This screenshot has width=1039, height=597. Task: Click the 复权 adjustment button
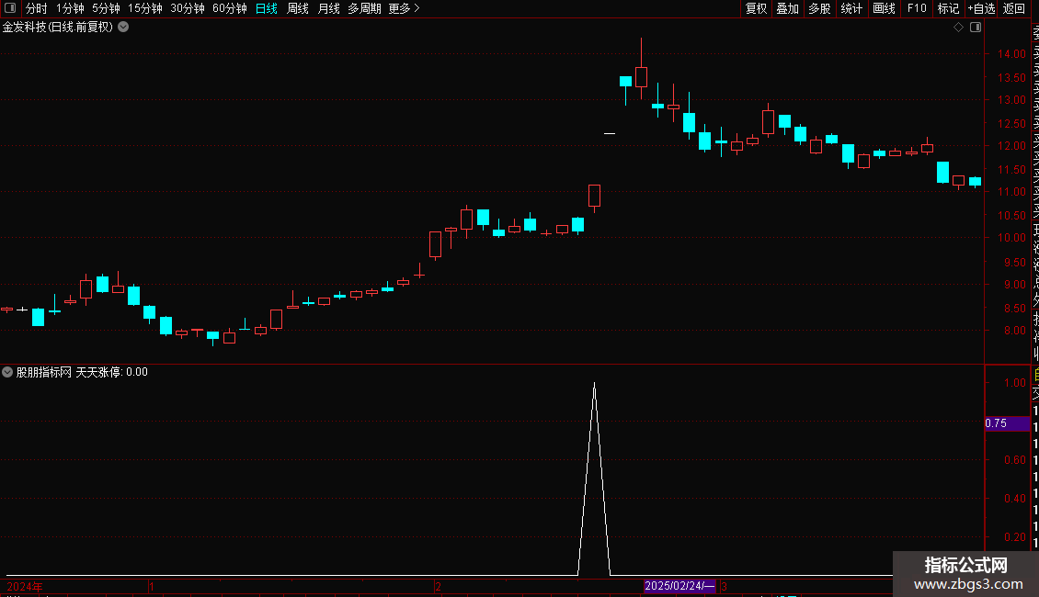pos(756,8)
